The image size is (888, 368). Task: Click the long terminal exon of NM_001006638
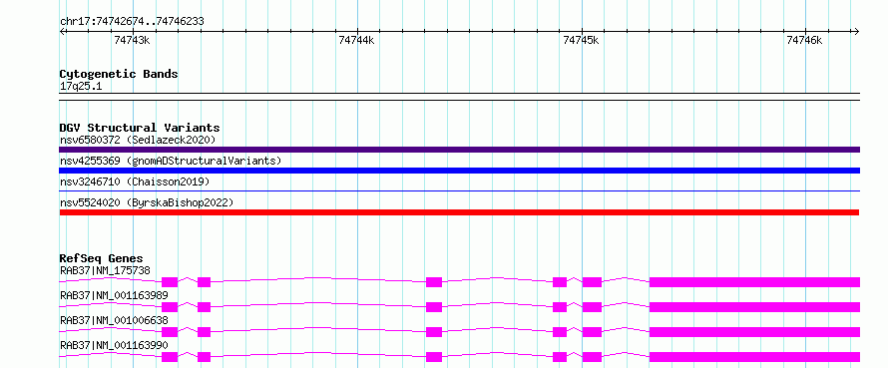point(754,332)
